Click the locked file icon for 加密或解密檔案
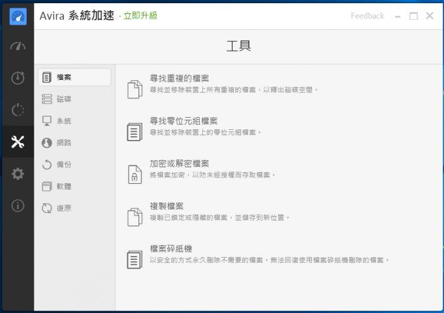The height and width of the screenshot is (313, 444). click(x=134, y=174)
